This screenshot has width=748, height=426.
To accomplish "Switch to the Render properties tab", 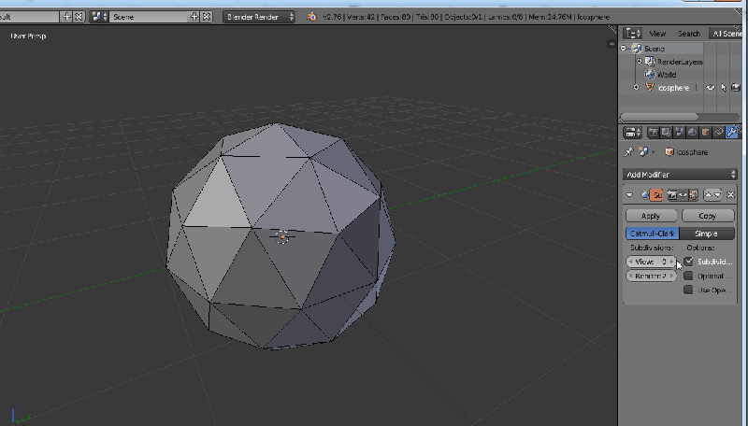I will coord(653,133).
